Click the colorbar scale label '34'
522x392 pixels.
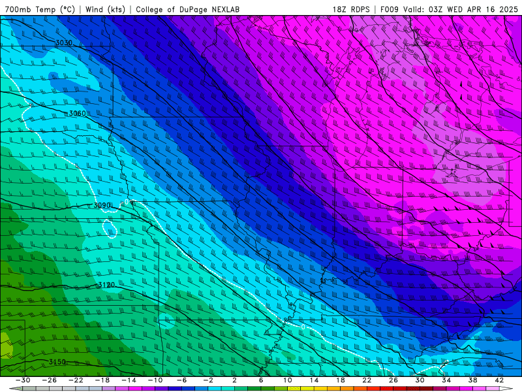tap(446, 380)
